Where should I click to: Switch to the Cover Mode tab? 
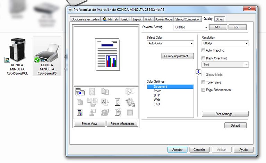[x=164, y=19]
